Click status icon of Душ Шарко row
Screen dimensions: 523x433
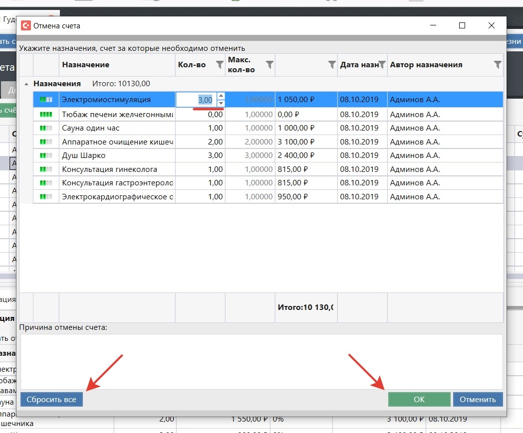46,155
